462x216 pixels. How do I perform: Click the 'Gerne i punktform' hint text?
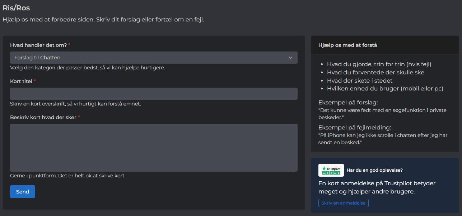pyautogui.click(x=67, y=176)
